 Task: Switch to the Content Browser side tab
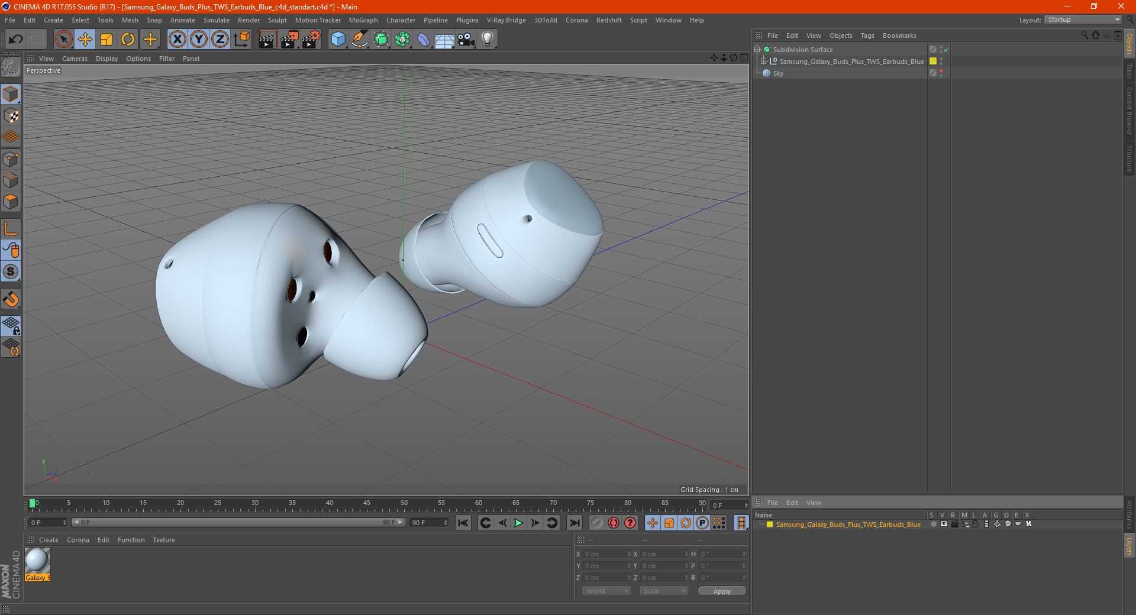(x=1129, y=111)
